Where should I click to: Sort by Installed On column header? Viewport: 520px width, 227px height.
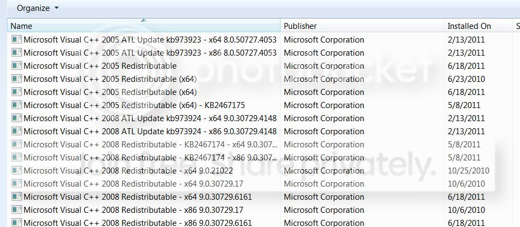(478, 26)
